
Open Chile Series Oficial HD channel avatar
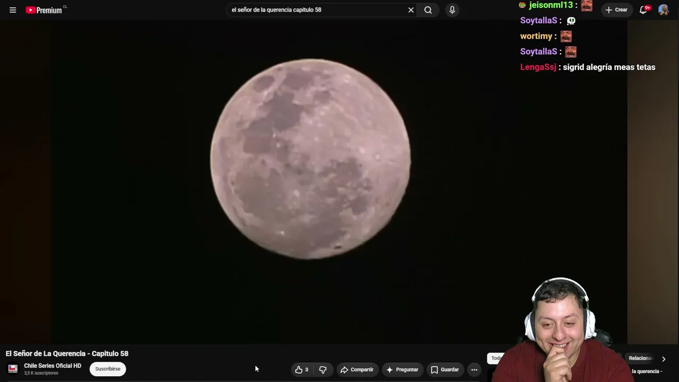click(13, 369)
